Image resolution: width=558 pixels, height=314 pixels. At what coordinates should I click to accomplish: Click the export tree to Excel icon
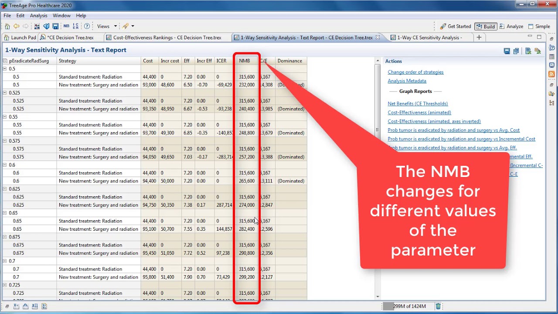538,51
